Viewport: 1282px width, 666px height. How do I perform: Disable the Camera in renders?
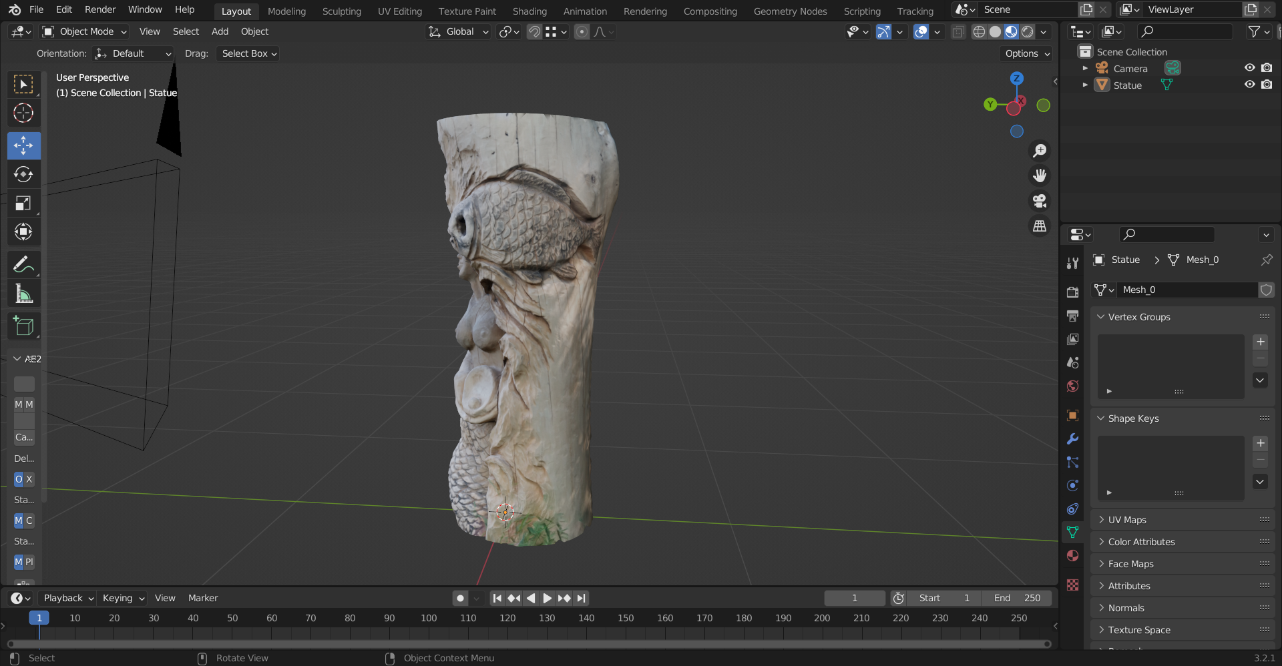point(1267,67)
